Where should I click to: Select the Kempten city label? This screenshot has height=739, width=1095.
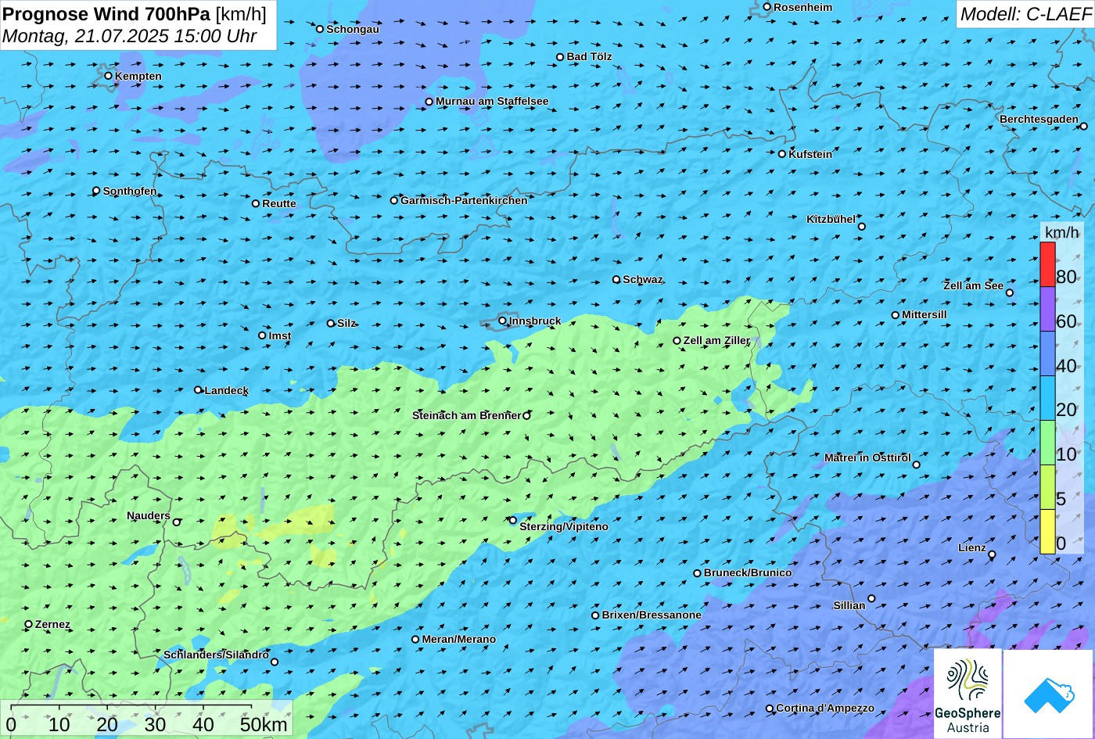pos(138,76)
